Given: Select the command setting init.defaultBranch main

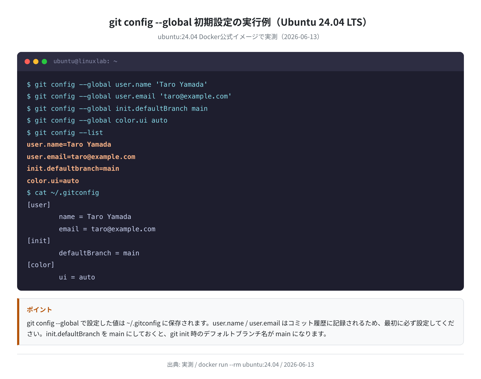Looking at the screenshot, I should 117,109.
